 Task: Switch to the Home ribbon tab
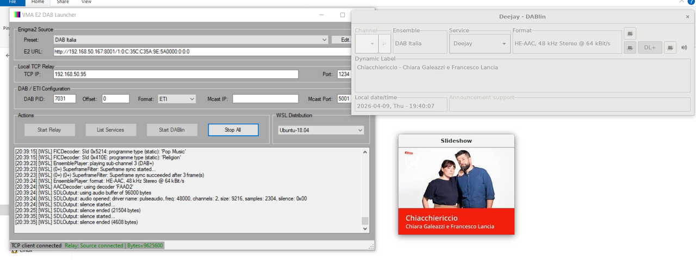(38, 2)
